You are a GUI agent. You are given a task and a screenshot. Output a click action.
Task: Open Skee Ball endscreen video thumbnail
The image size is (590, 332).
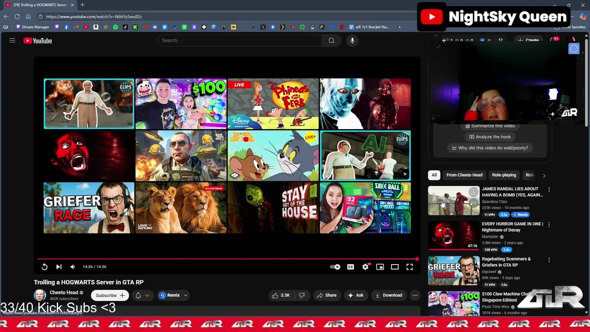coord(365,208)
